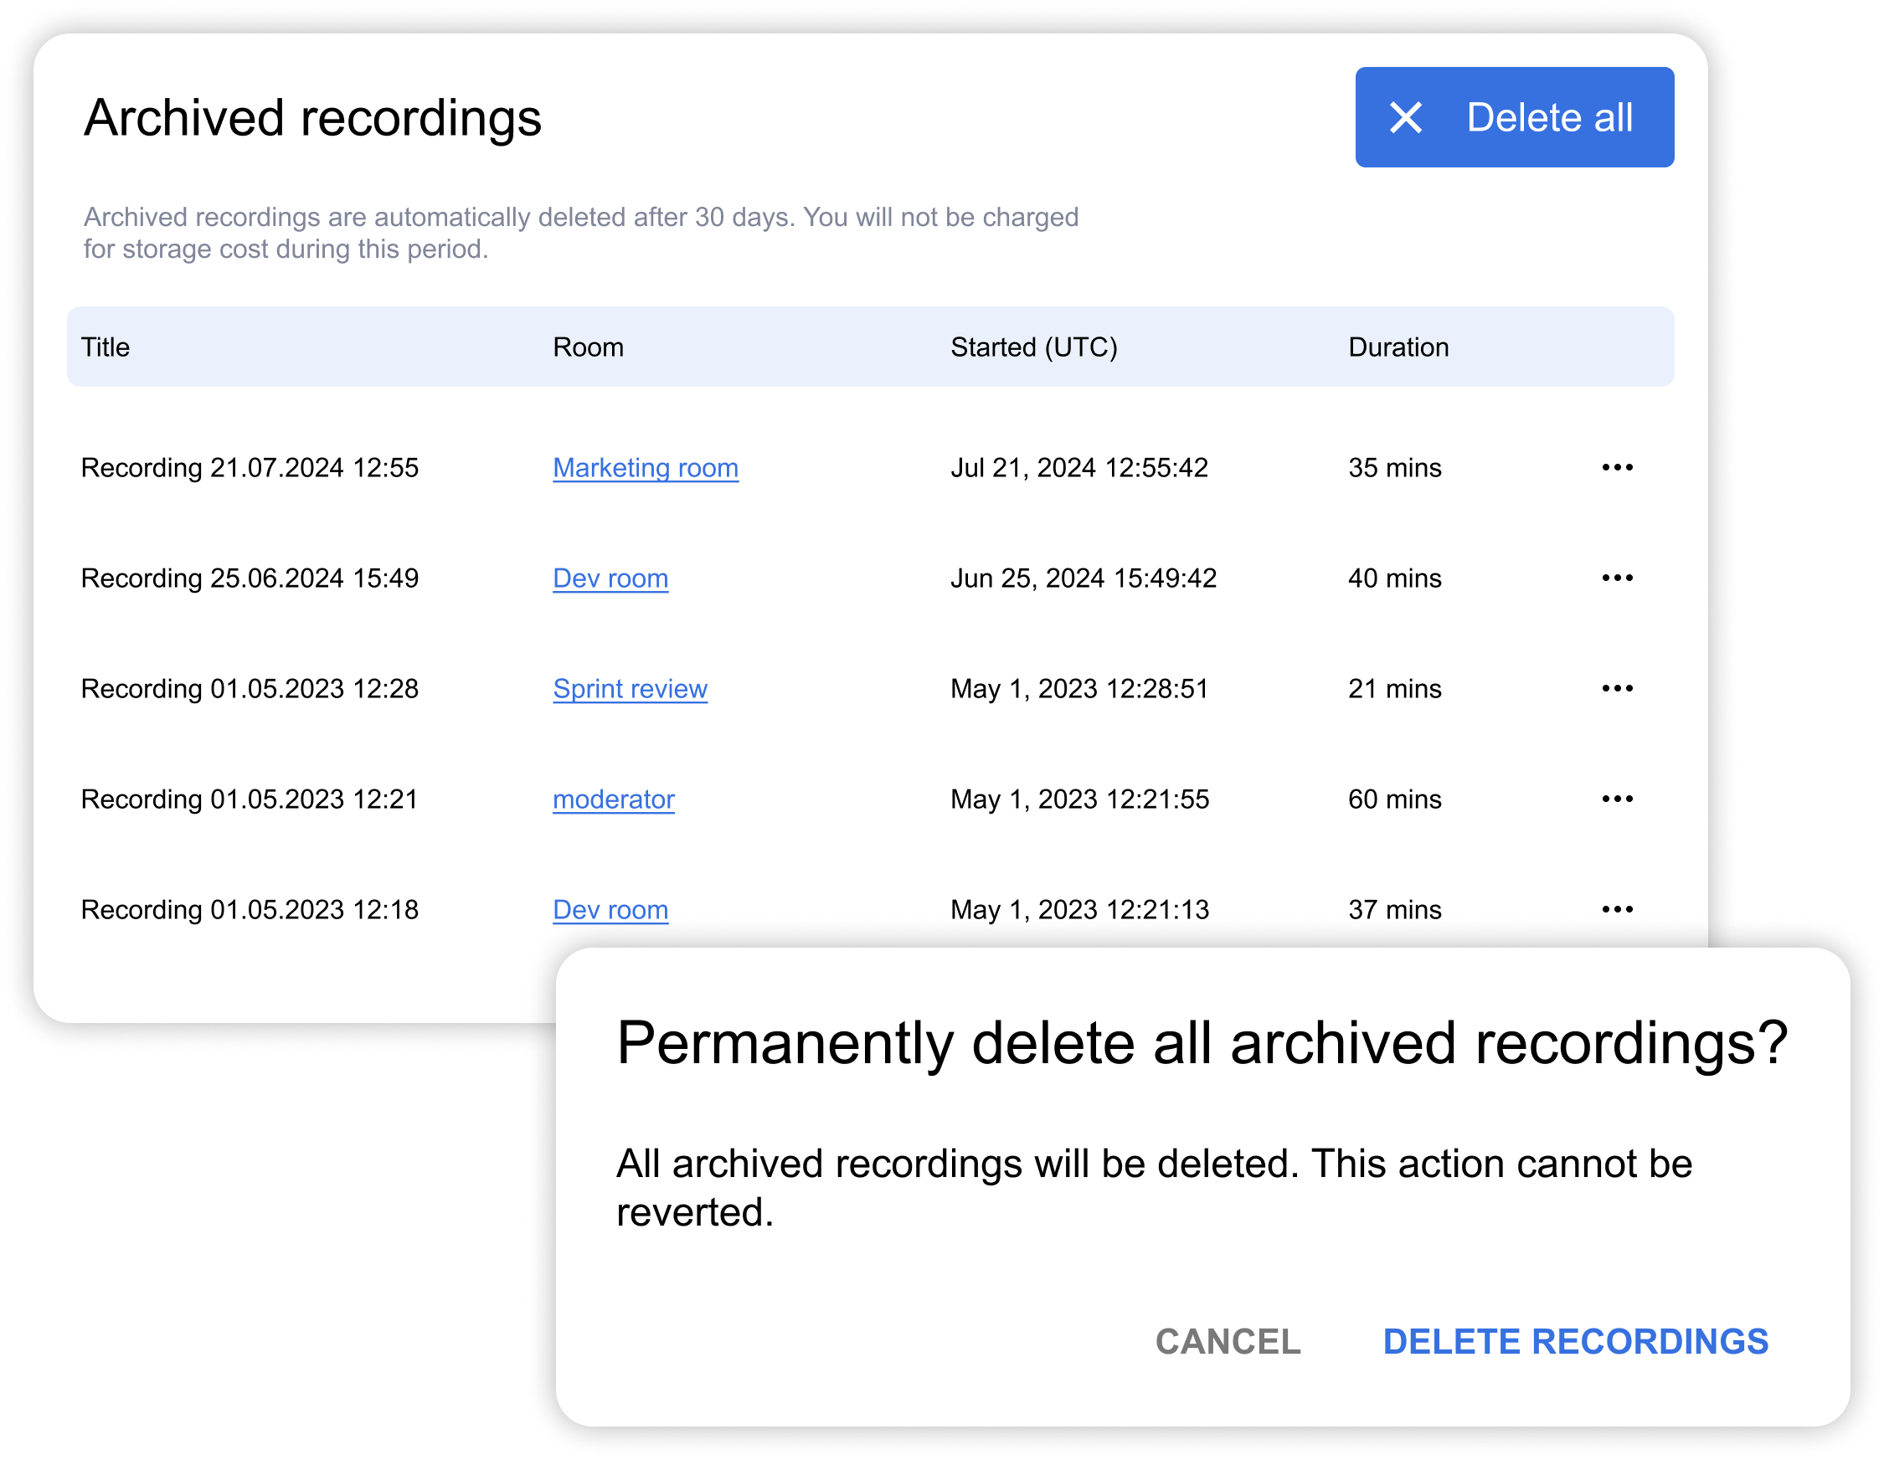Open three-dot menu for Recording 25.06.2024 15:49

1617,578
